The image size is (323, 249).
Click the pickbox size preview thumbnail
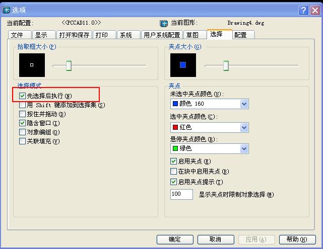[32, 65]
